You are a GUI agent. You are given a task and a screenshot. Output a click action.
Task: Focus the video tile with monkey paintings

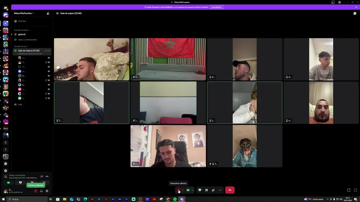coord(168,146)
